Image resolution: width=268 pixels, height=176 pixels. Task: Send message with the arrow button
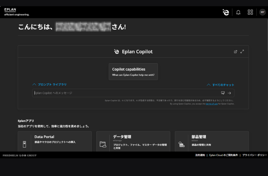(229, 93)
